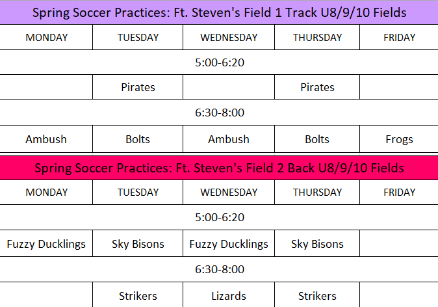Click the Tuesday Sky Bisons cell

[x=138, y=245]
